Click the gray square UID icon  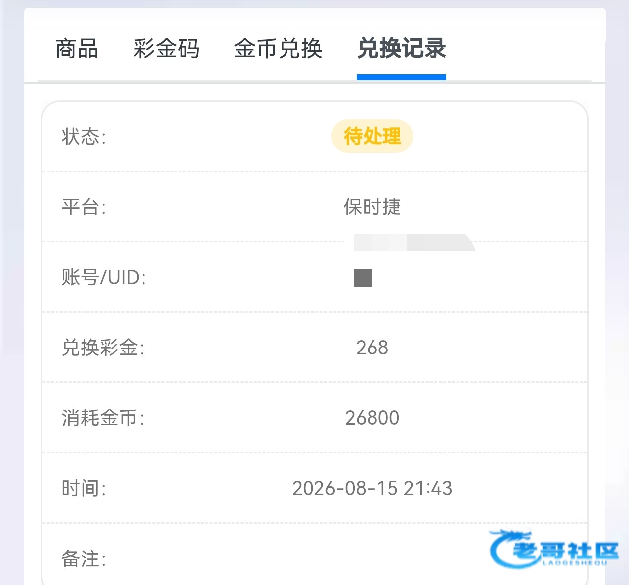pyautogui.click(x=363, y=278)
